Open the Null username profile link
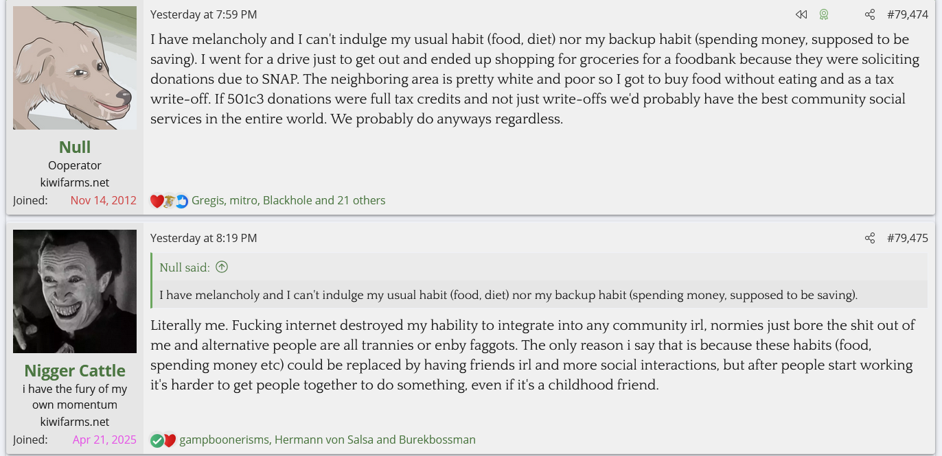The image size is (942, 456). click(75, 147)
